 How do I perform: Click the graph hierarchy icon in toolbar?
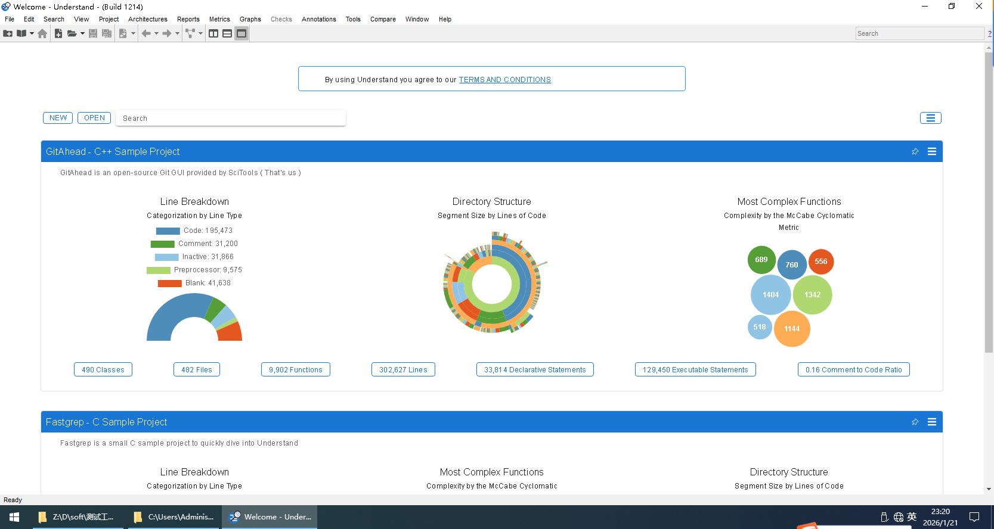(190, 34)
